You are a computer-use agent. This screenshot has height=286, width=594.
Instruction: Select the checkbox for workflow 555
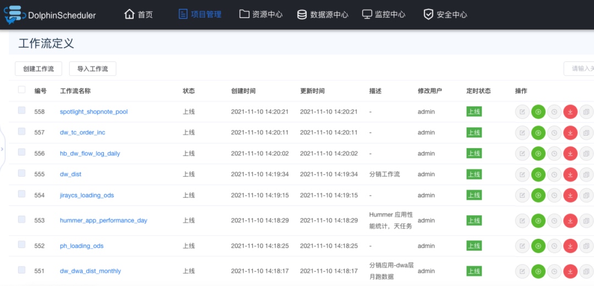click(x=21, y=173)
